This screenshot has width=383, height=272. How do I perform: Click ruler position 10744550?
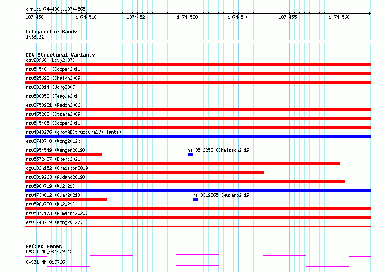(289, 17)
